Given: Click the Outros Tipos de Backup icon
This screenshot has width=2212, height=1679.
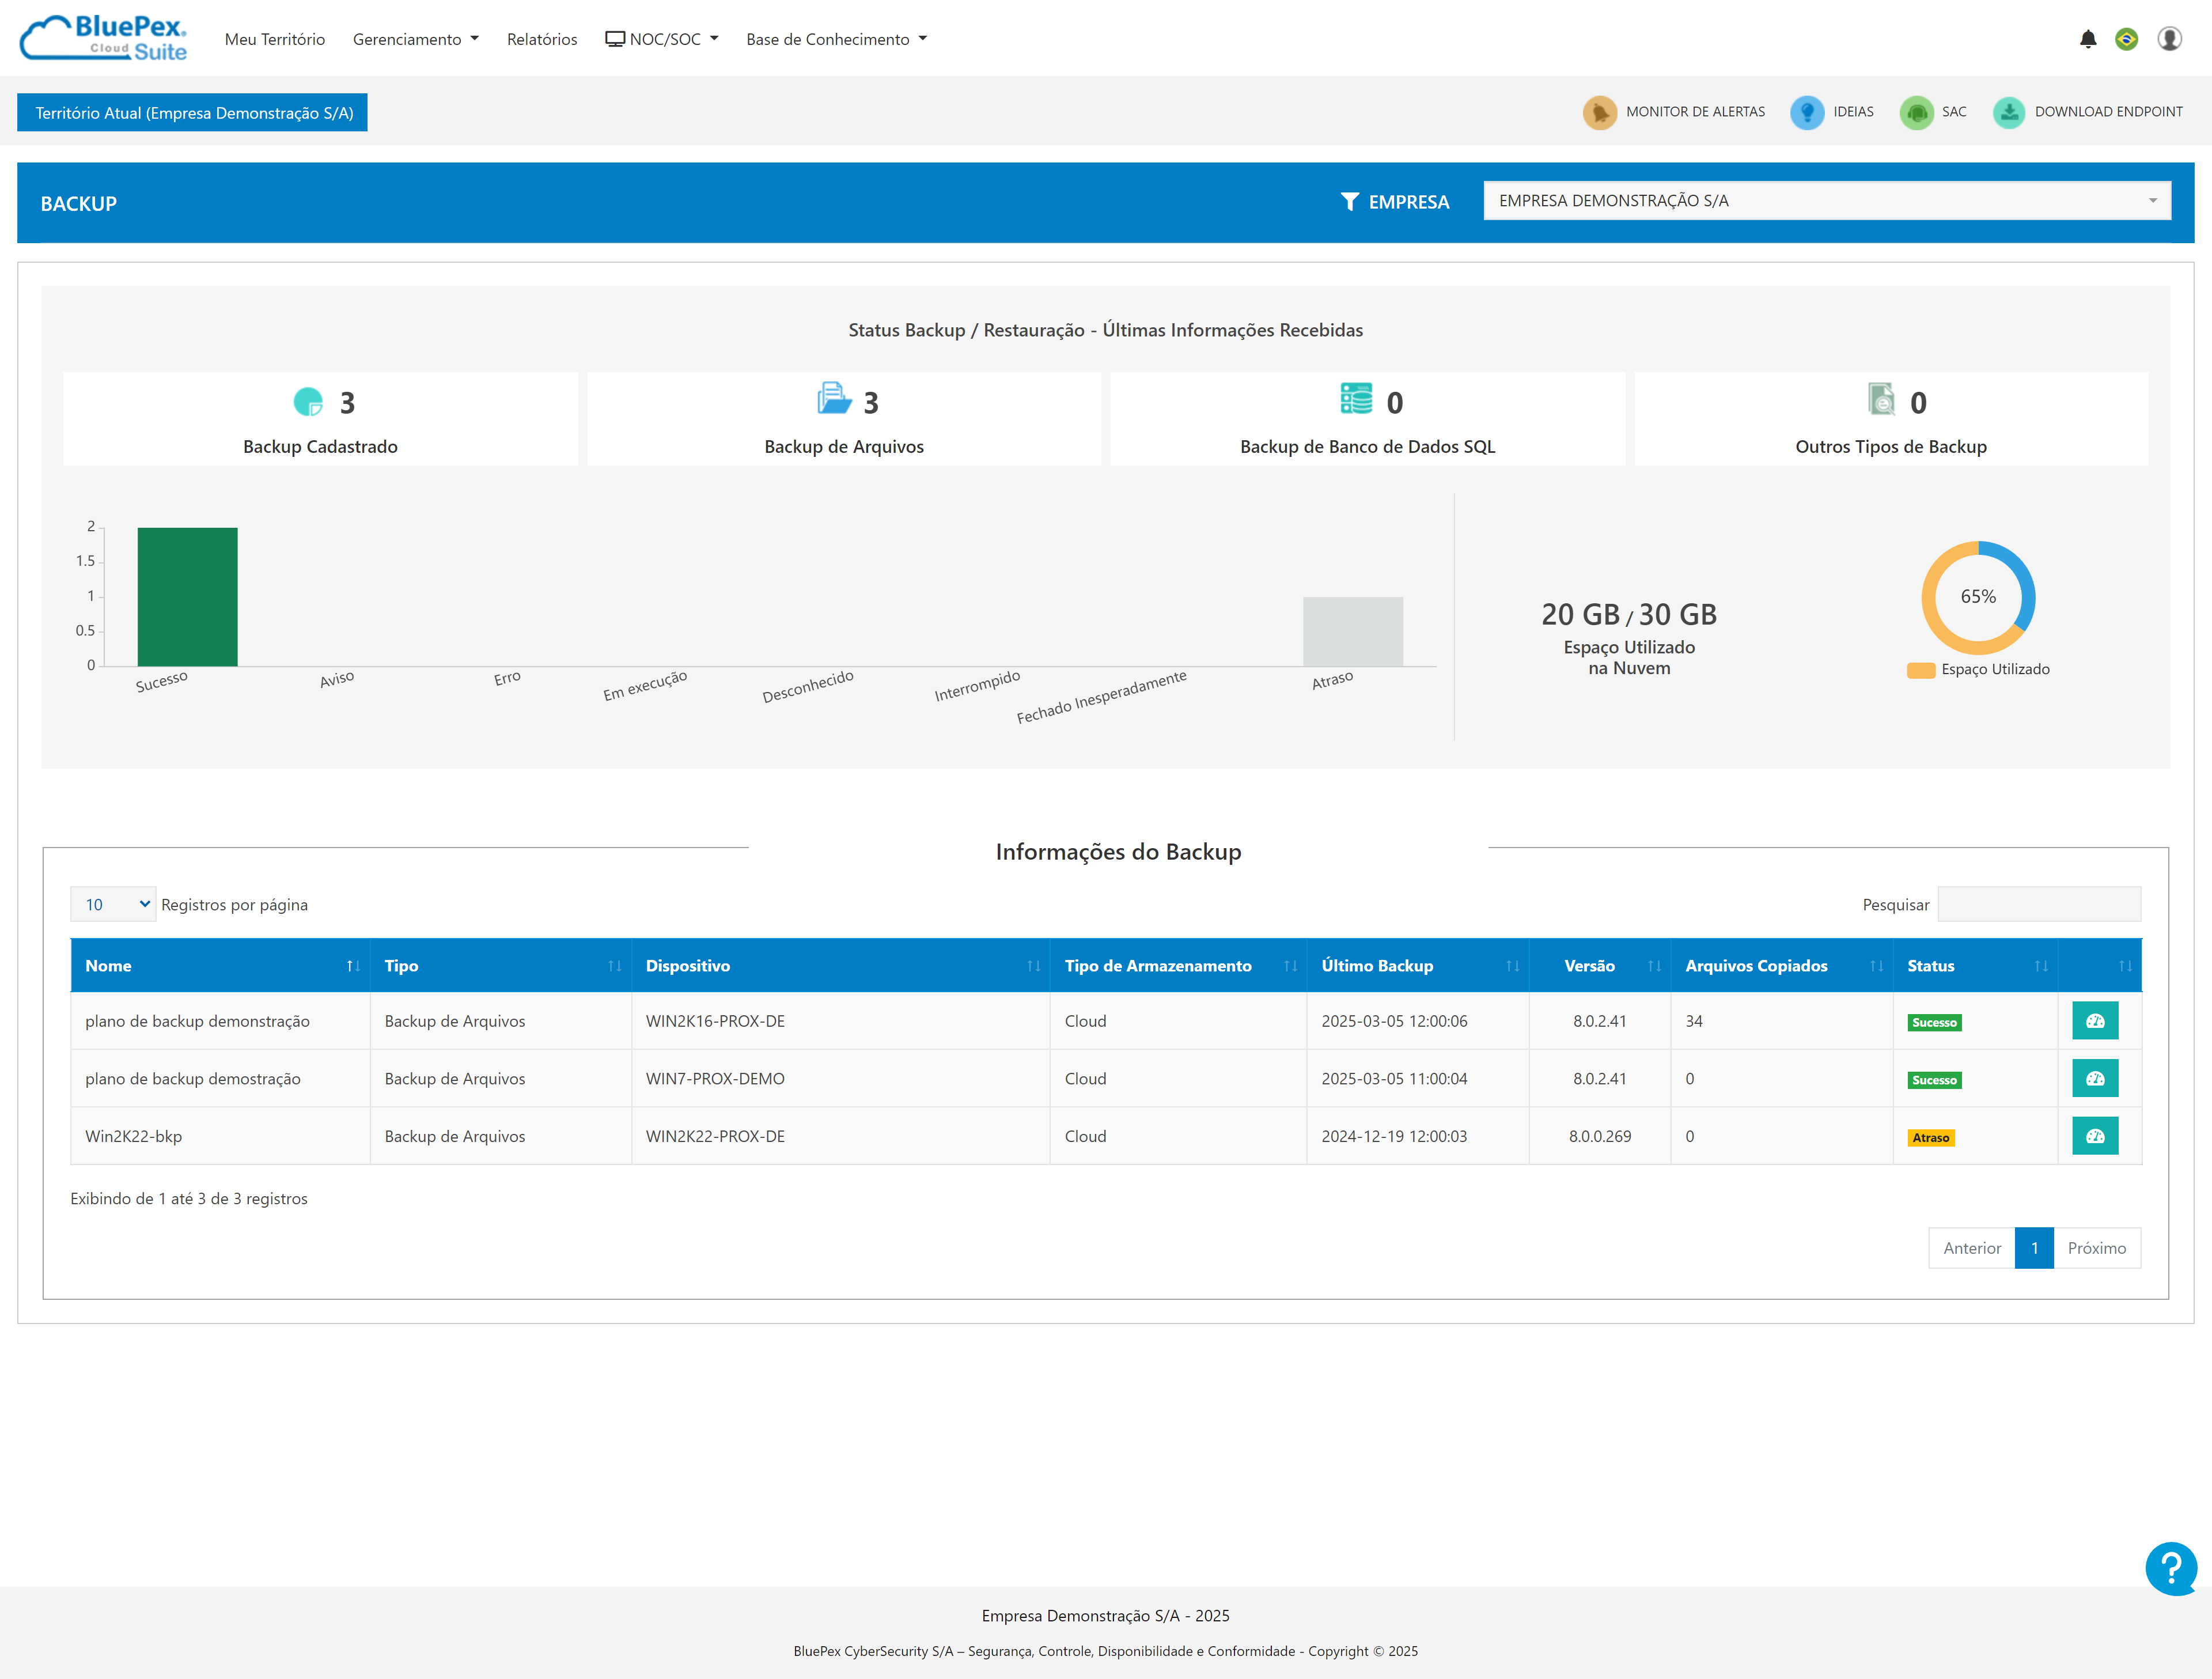Looking at the screenshot, I should 1881,398.
